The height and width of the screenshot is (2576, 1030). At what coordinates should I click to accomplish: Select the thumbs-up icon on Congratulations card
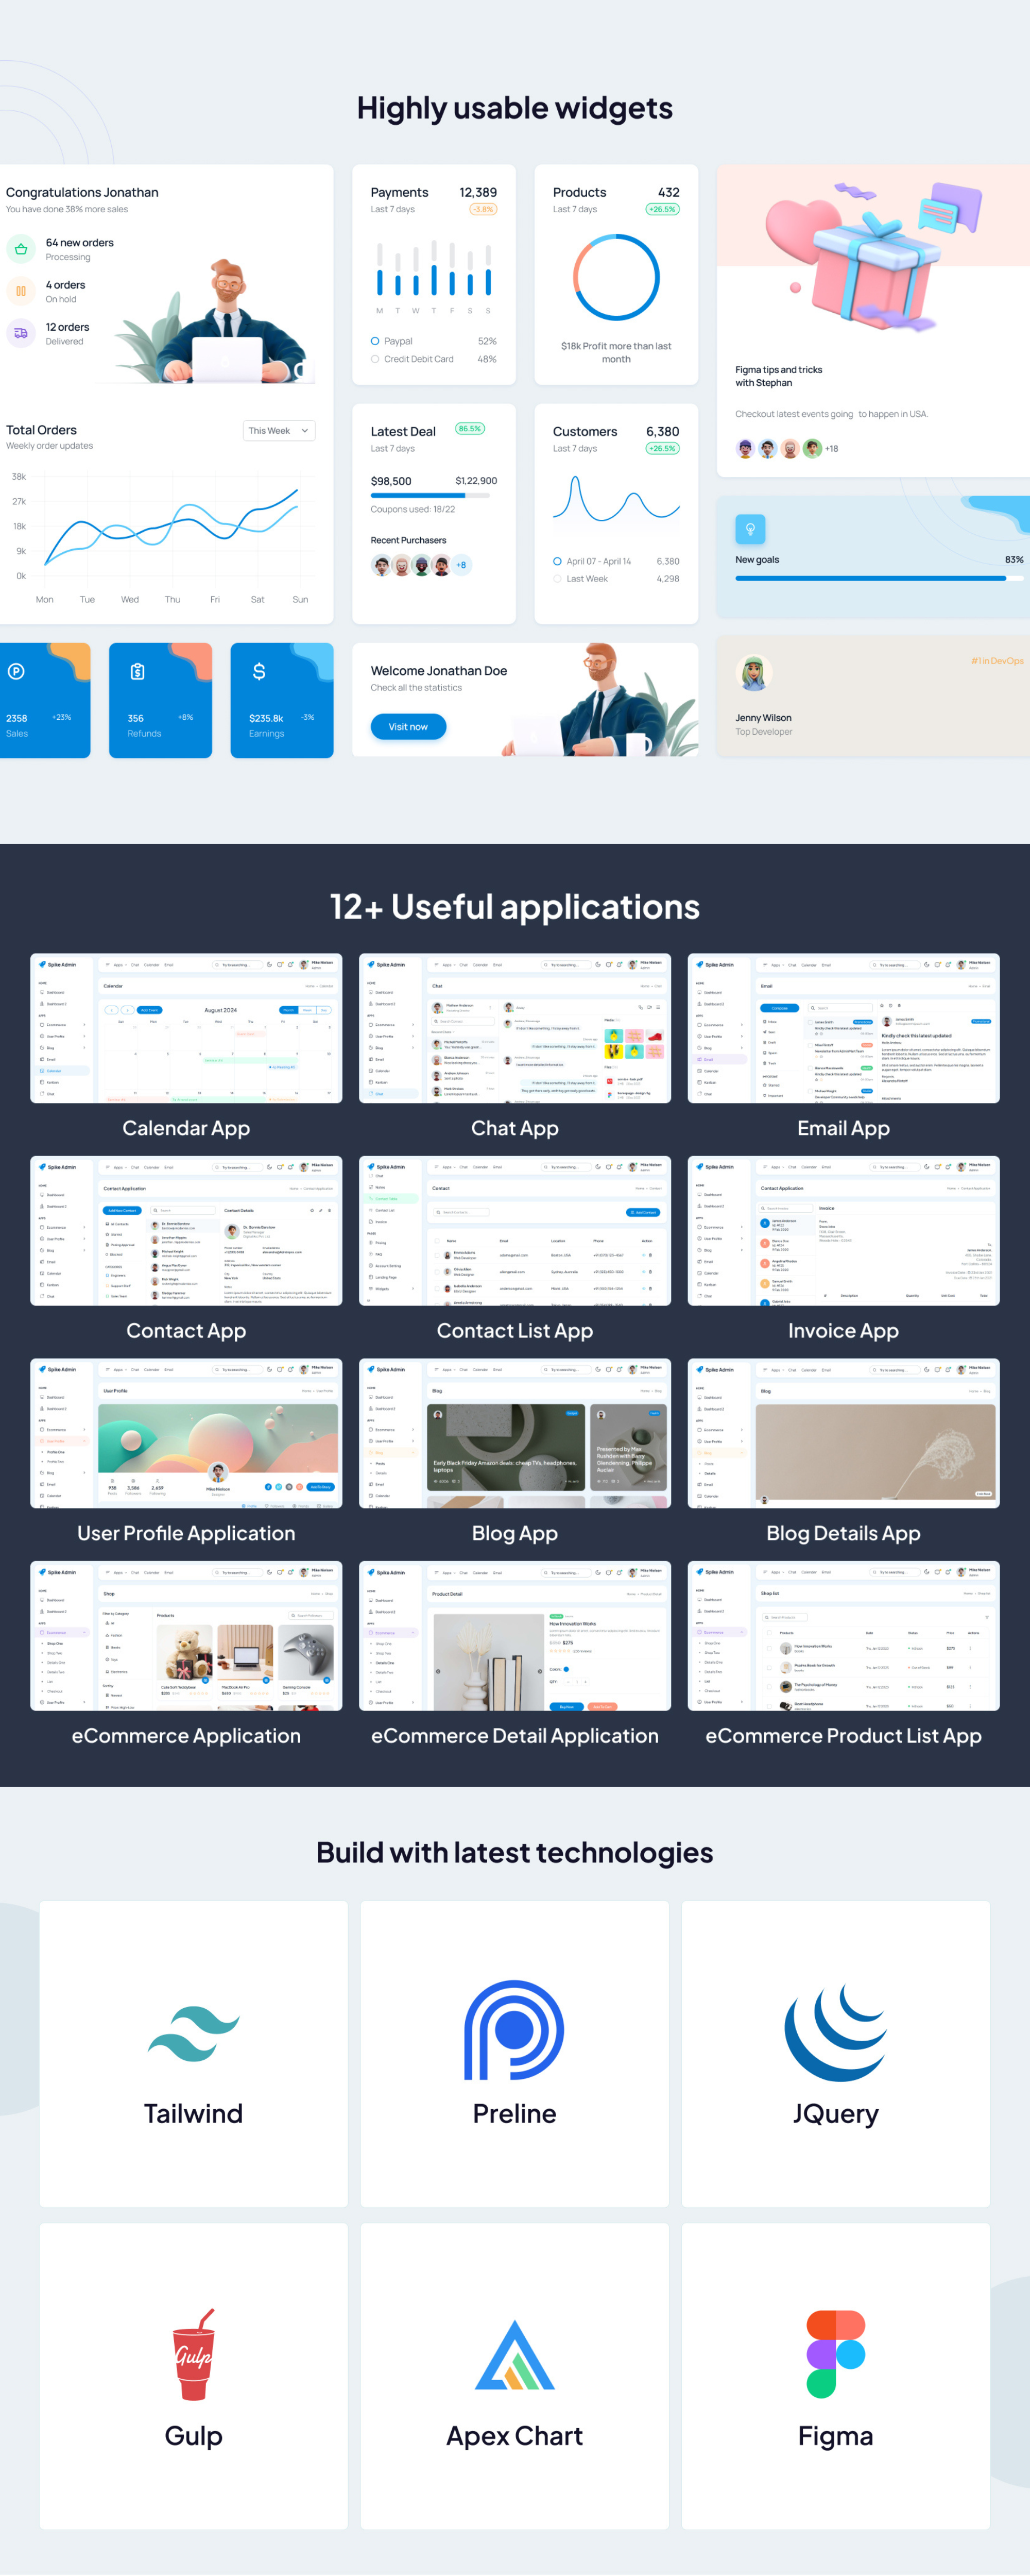21,248
